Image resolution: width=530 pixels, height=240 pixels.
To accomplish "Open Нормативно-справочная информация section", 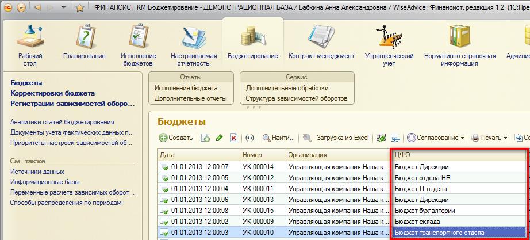I will point(460,44).
